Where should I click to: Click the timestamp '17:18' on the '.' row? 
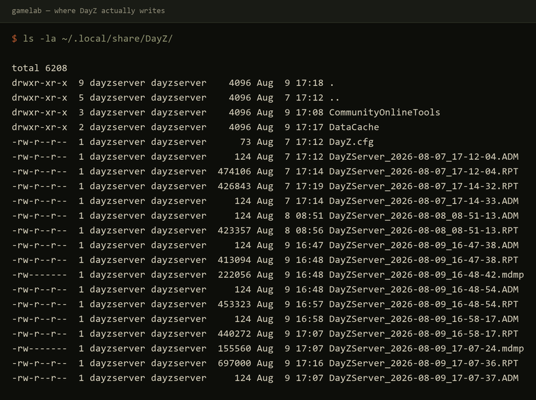(310, 83)
